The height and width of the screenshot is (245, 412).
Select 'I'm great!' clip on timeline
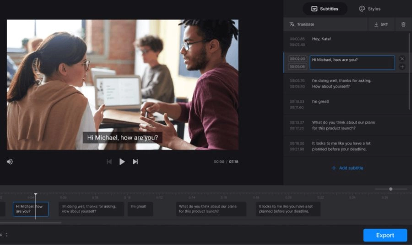coord(141,209)
